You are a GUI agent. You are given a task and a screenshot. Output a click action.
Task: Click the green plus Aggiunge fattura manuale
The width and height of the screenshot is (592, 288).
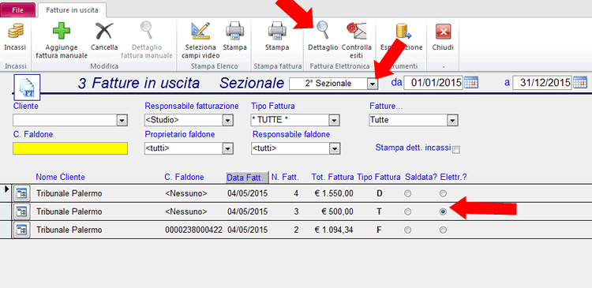click(61, 31)
